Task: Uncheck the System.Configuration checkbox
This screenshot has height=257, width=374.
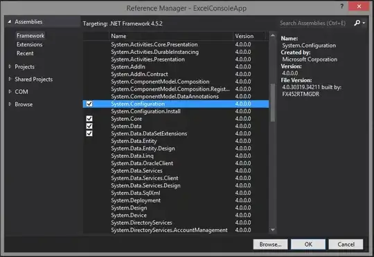Action: coord(89,104)
